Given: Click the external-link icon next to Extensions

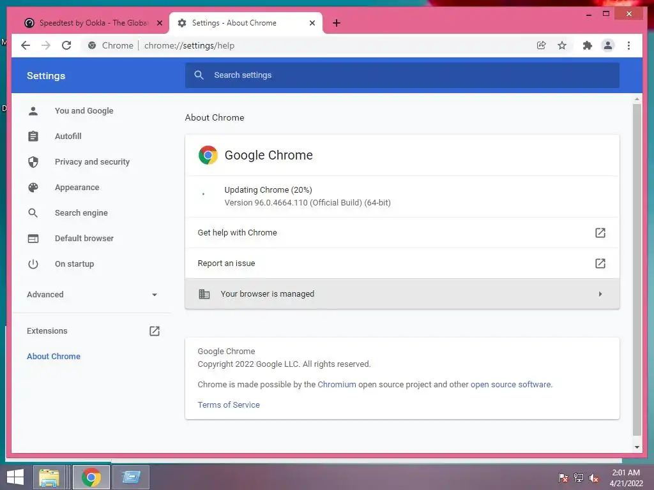Looking at the screenshot, I should [155, 331].
